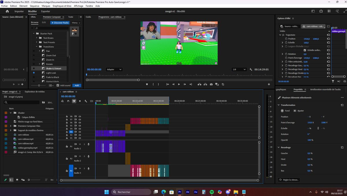The image size is (347, 196).
Task: Expand the Text Boxes folder
Action: tap(37, 38)
